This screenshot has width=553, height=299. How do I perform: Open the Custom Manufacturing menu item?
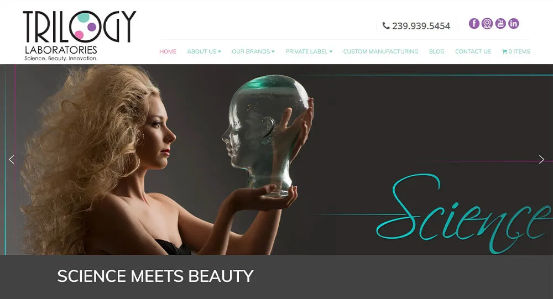[x=380, y=51]
